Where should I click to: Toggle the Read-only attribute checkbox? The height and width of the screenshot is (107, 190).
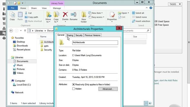click(73, 84)
